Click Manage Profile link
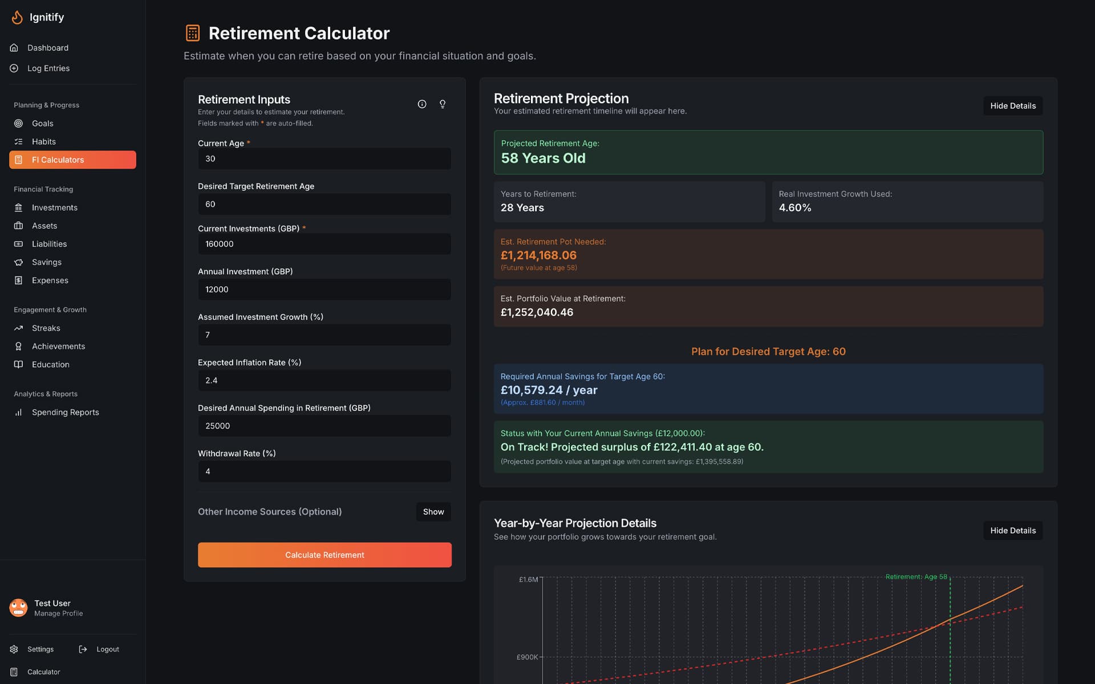Screen dimensions: 1095x684 tap(58, 613)
